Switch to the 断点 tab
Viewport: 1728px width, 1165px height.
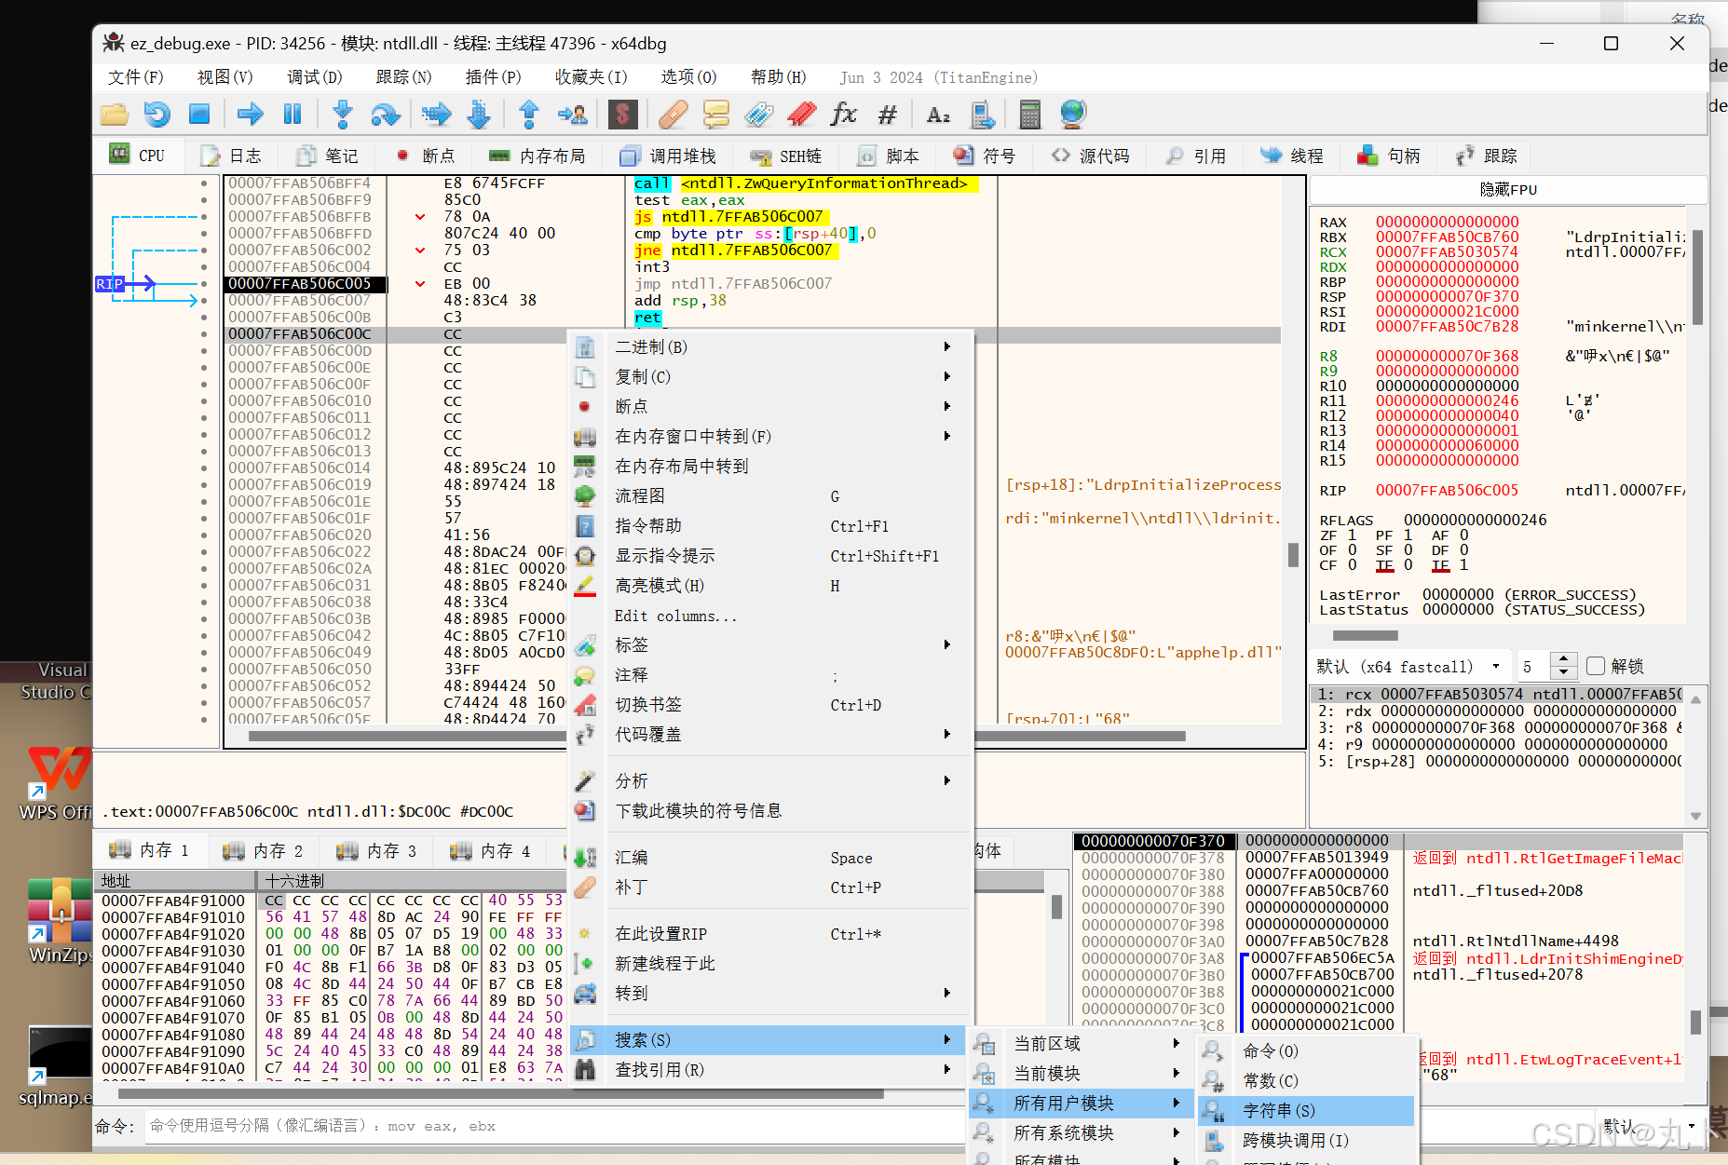pos(426,156)
